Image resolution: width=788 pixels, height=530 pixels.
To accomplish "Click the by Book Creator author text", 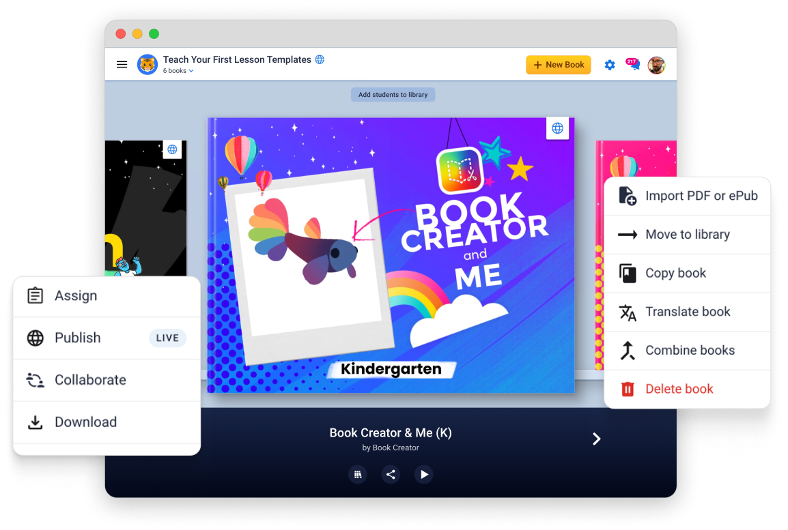I will coord(391,447).
